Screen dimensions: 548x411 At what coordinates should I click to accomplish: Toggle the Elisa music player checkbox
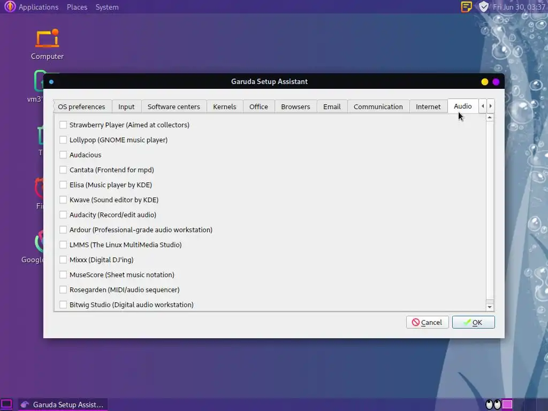click(x=63, y=185)
